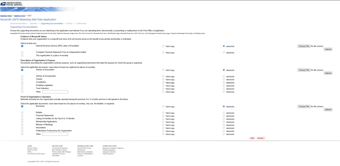Open the Newsroom footer link
This screenshot has height=166, width=340.
tap(82, 150)
